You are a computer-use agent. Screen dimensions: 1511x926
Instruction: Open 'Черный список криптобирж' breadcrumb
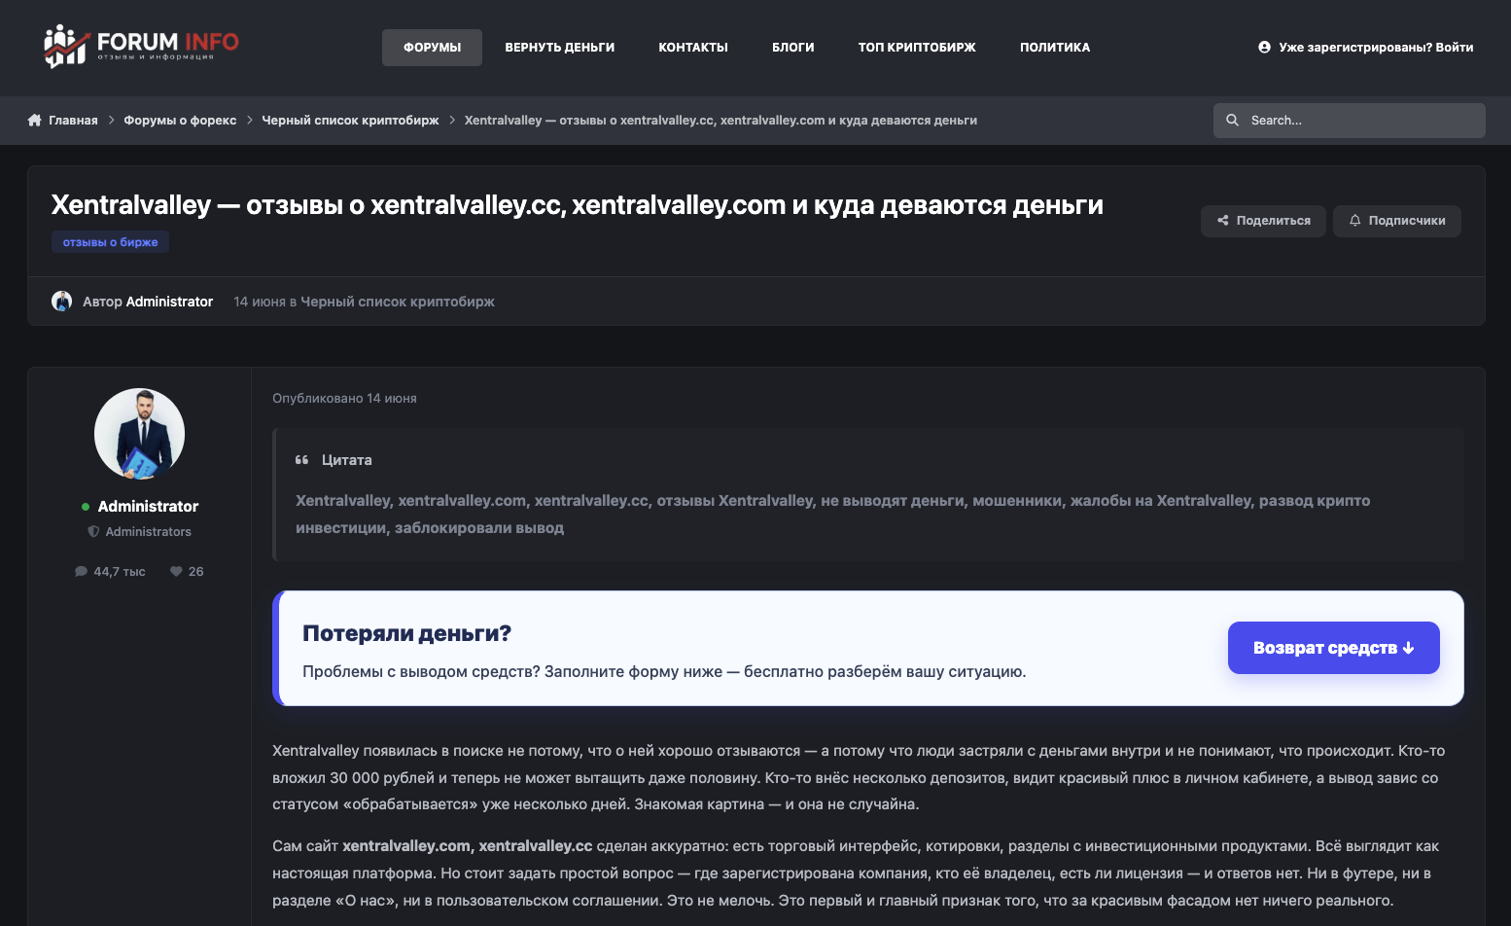pos(350,121)
